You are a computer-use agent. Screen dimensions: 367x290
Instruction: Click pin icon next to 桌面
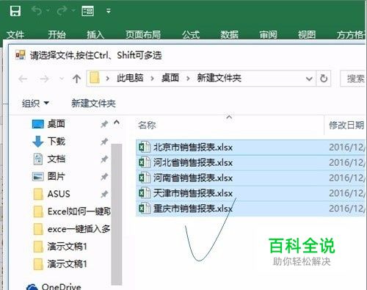click(104, 124)
